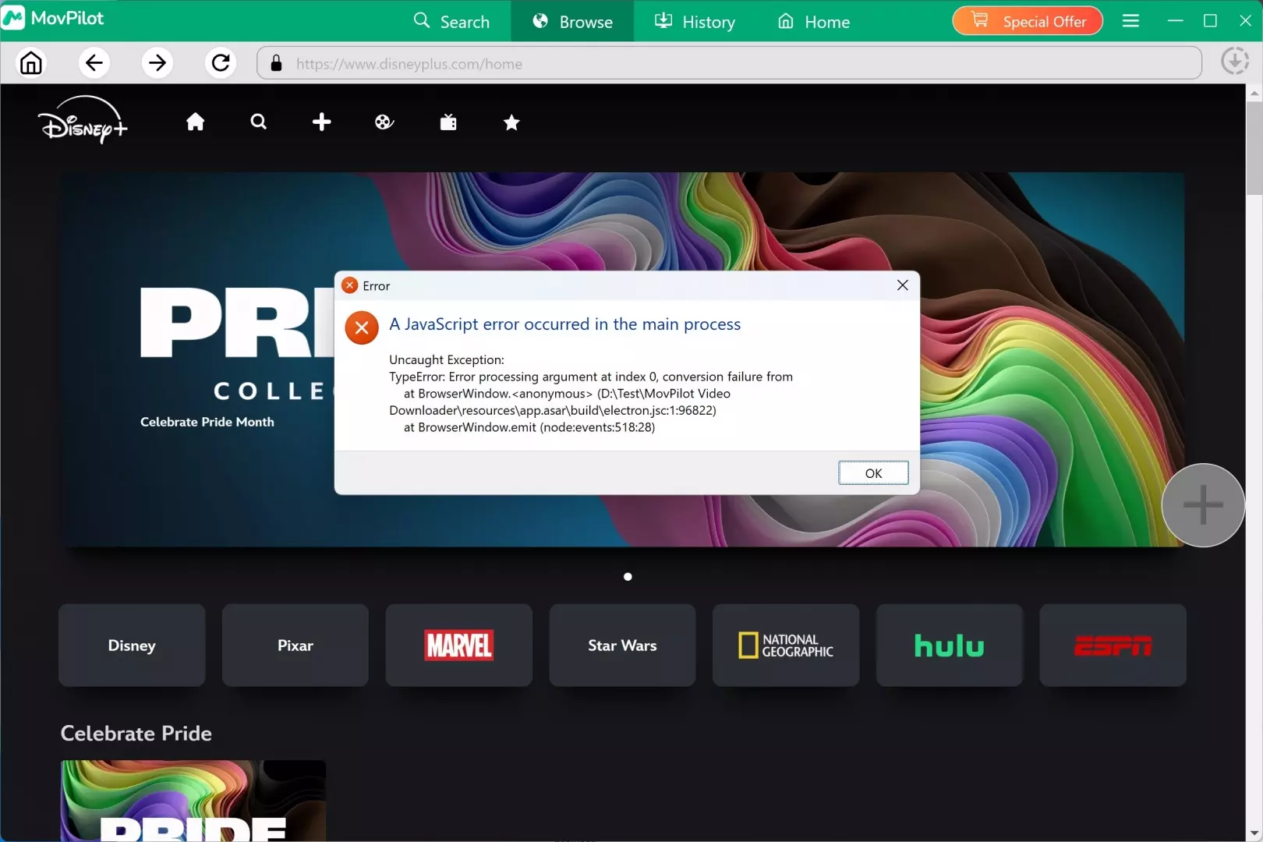Open Disney+ series TV icon
The width and height of the screenshot is (1263, 842).
tap(448, 122)
